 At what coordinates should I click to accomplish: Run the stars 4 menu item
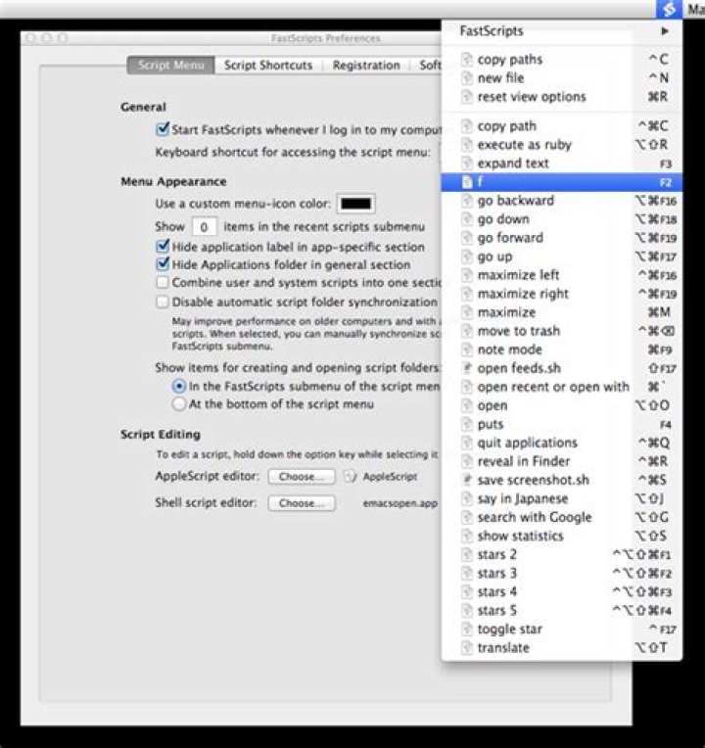point(561,592)
